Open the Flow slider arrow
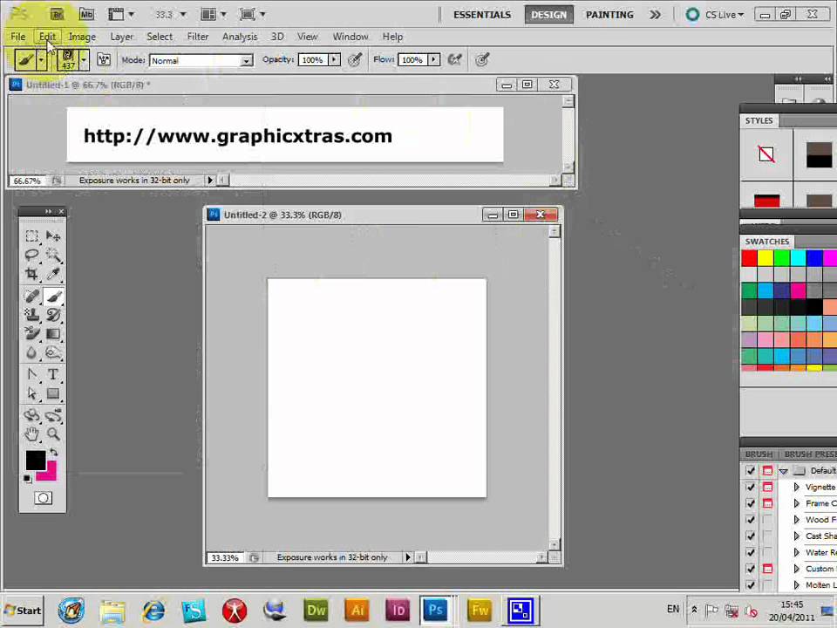837x628 pixels. 434,60
